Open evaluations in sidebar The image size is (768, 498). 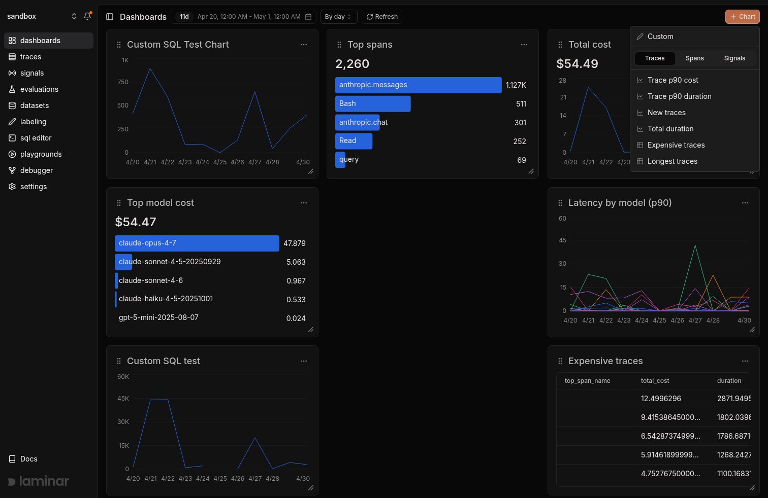[49, 89]
